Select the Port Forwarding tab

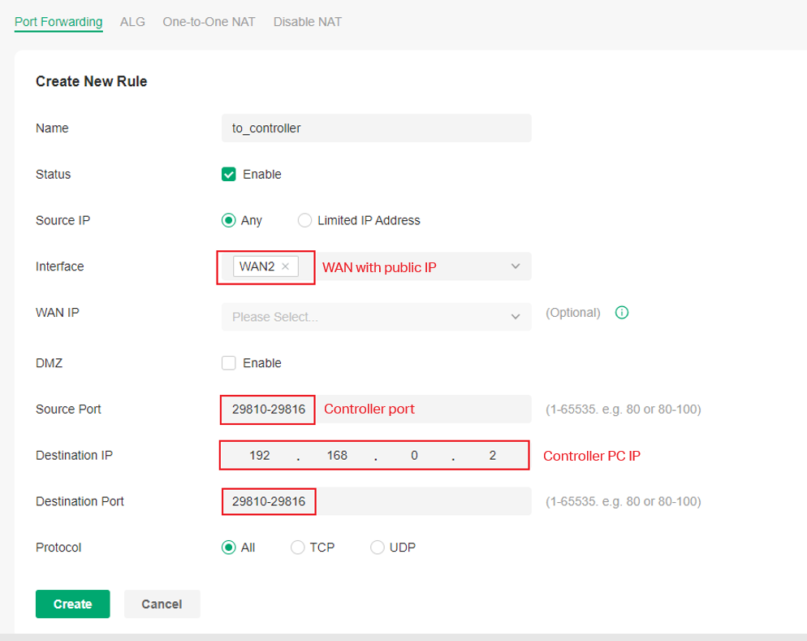(x=58, y=22)
